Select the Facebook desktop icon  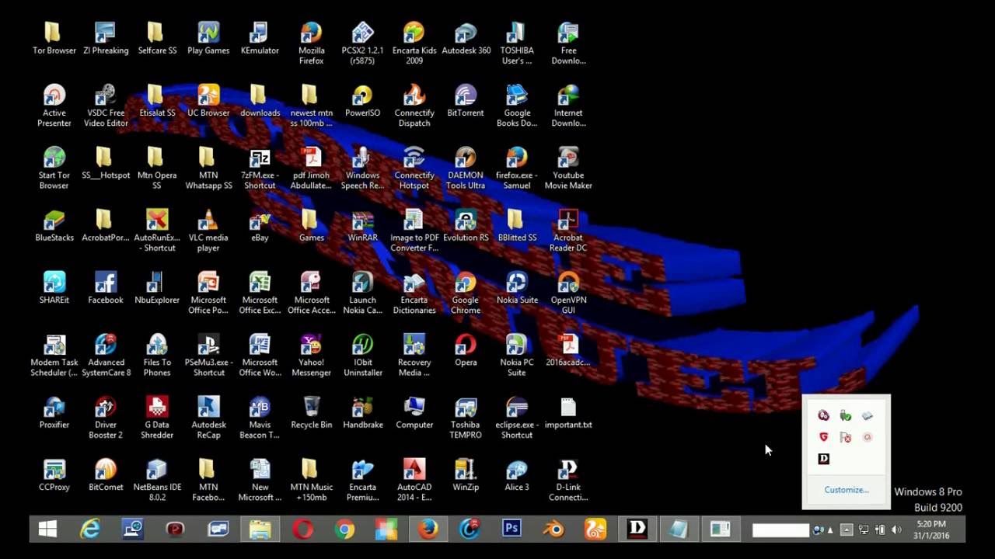[106, 288]
